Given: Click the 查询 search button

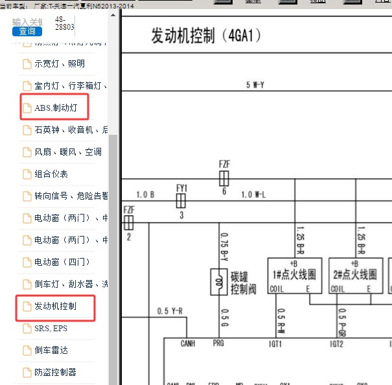Looking at the screenshot, I should (27, 31).
